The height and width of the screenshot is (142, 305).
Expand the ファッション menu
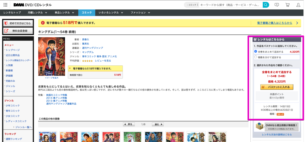pos(140,12)
